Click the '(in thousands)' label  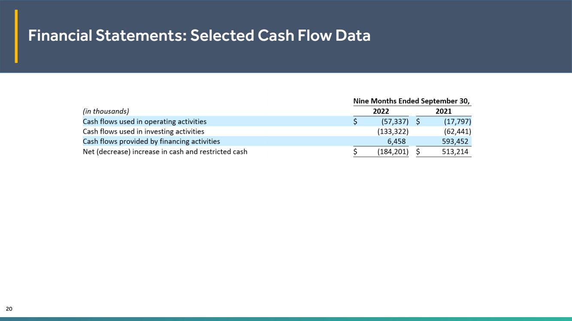tap(106, 111)
